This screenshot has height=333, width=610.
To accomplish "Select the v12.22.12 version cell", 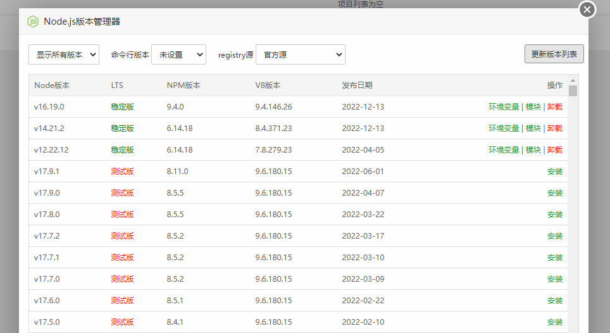I will (x=51, y=150).
